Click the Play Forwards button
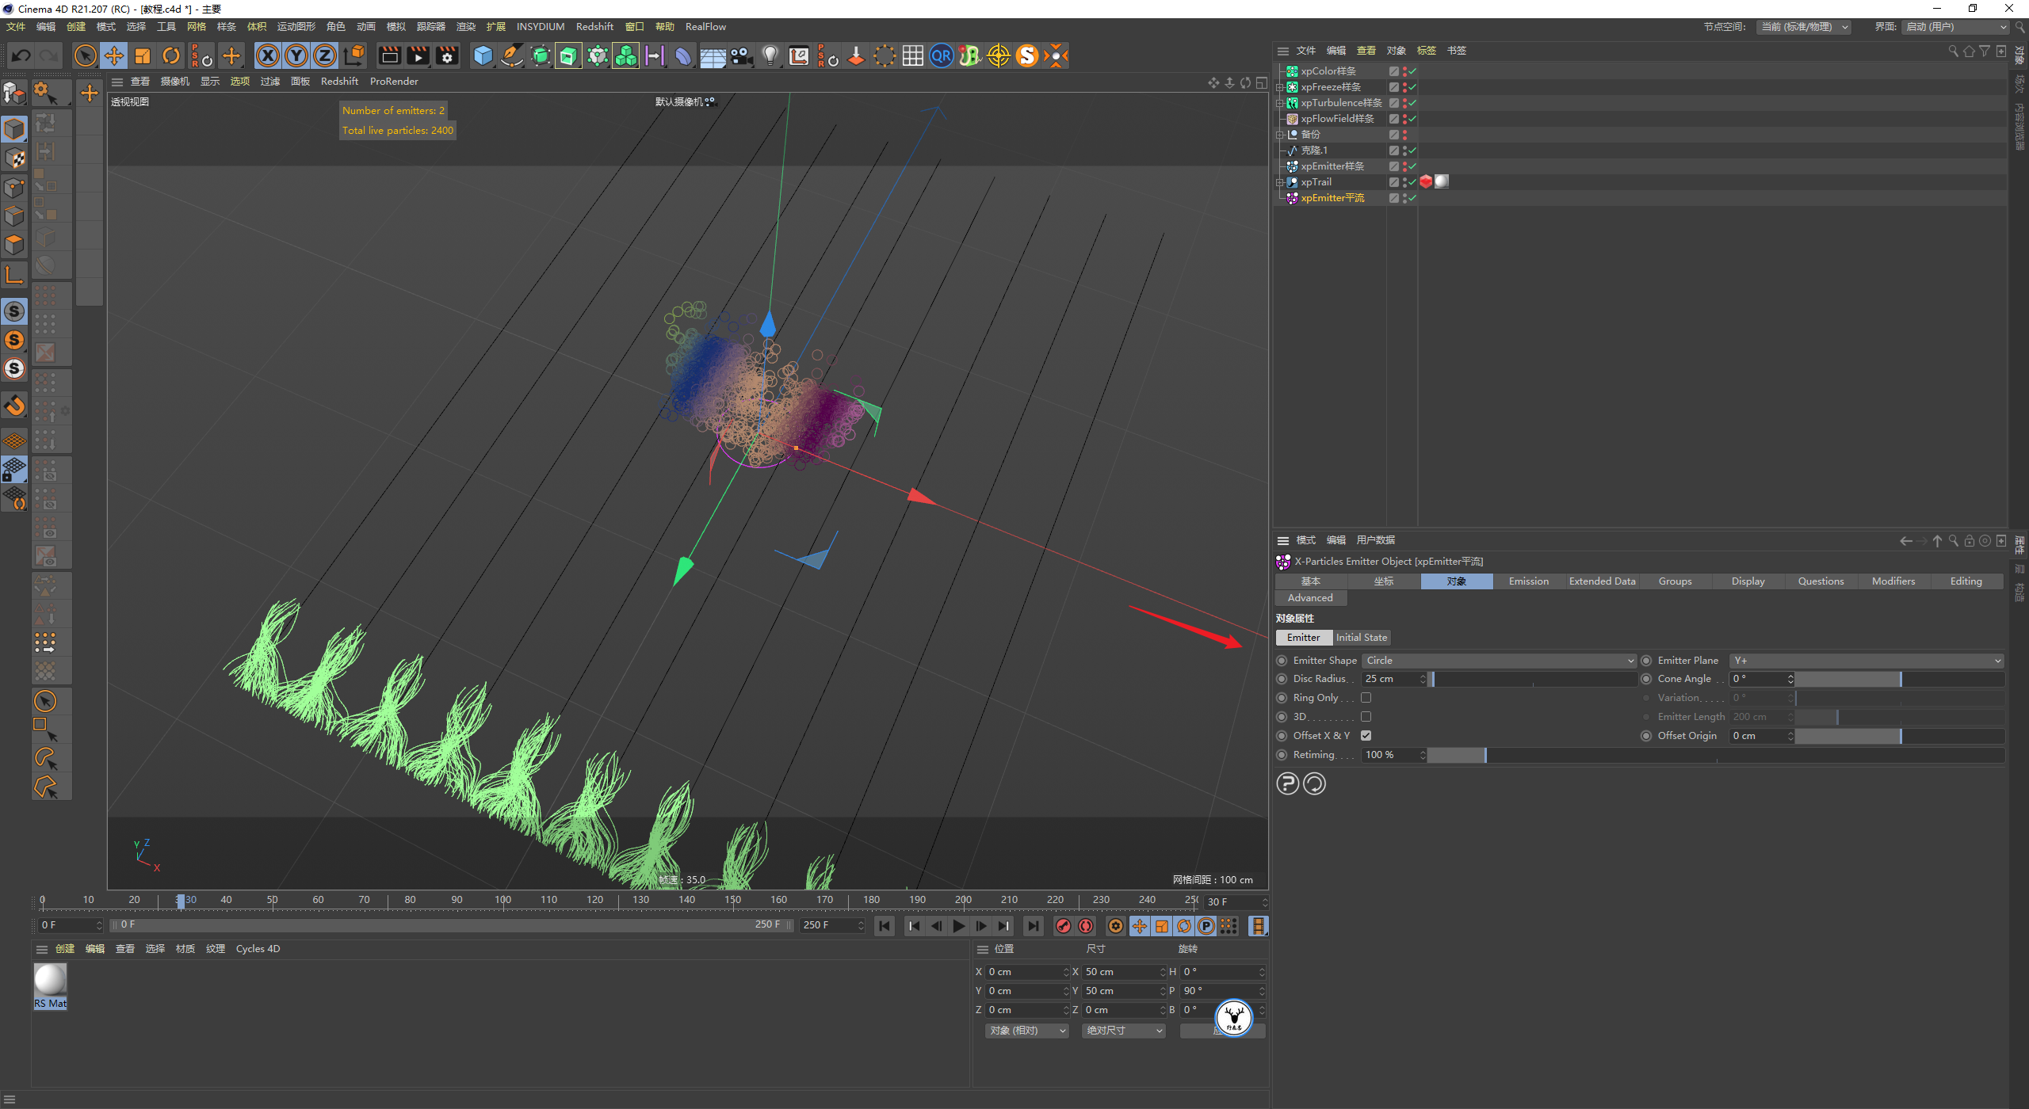The height and width of the screenshot is (1109, 2029). click(x=959, y=926)
